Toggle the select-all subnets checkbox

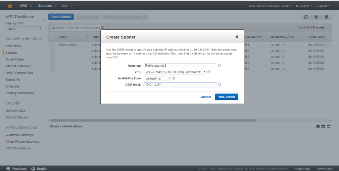click(x=52, y=37)
